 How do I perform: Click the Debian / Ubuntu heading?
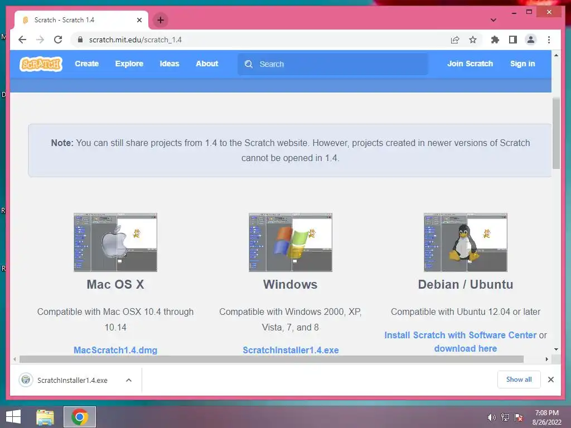[x=466, y=284]
